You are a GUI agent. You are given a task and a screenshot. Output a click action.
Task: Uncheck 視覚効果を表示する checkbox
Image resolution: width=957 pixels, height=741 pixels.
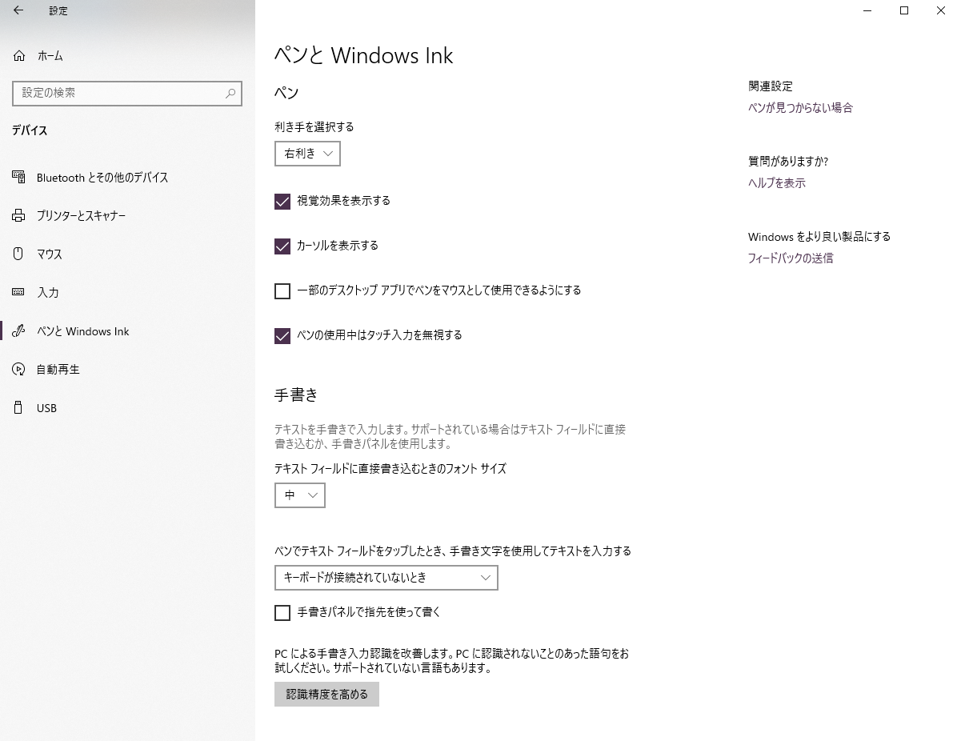[x=282, y=202]
